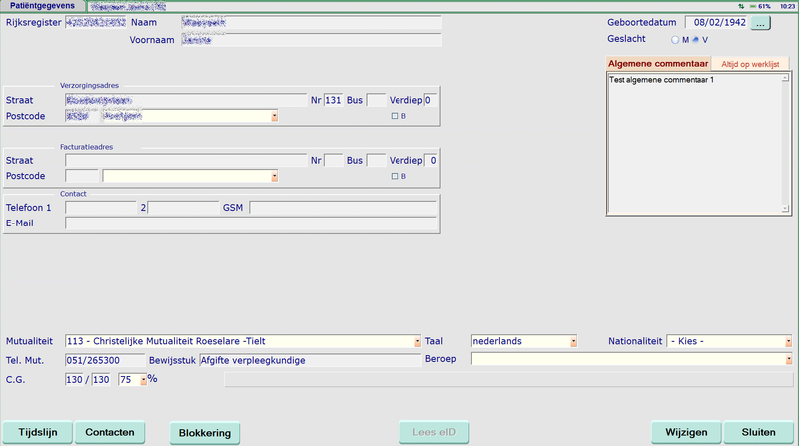Open the date picker beside Geboortedatum
Viewport: 799px width, 446px height.
[x=762, y=22]
